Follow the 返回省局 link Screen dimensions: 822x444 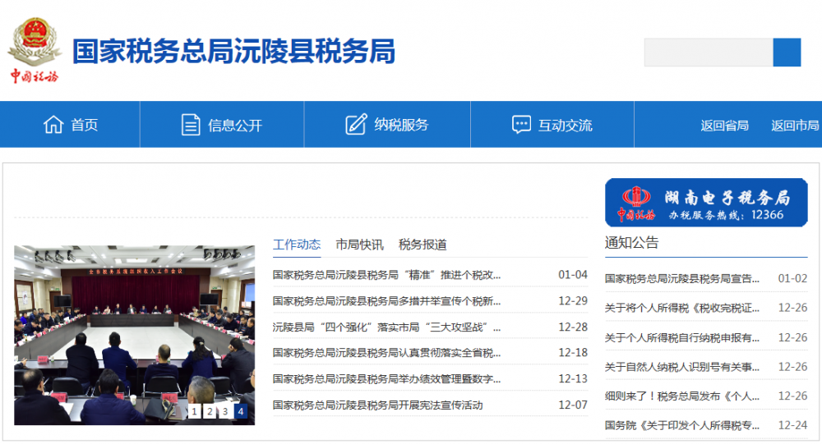[724, 126]
